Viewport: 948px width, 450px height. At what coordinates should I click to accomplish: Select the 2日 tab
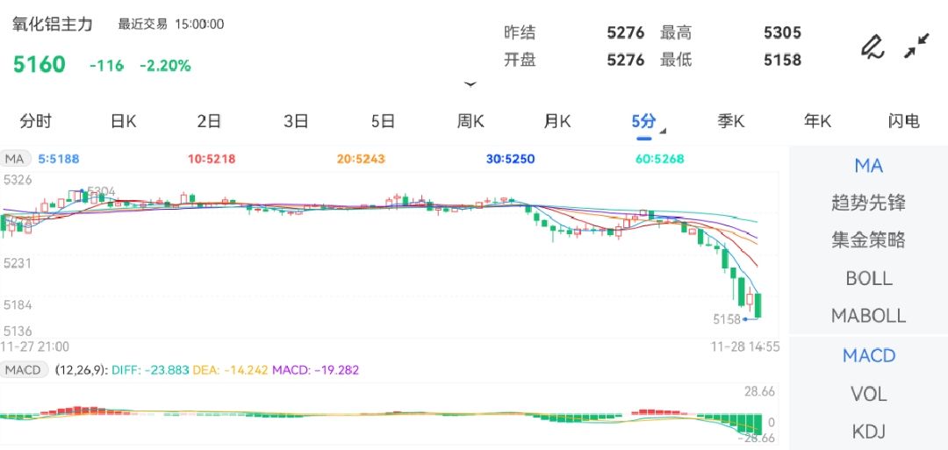point(209,121)
